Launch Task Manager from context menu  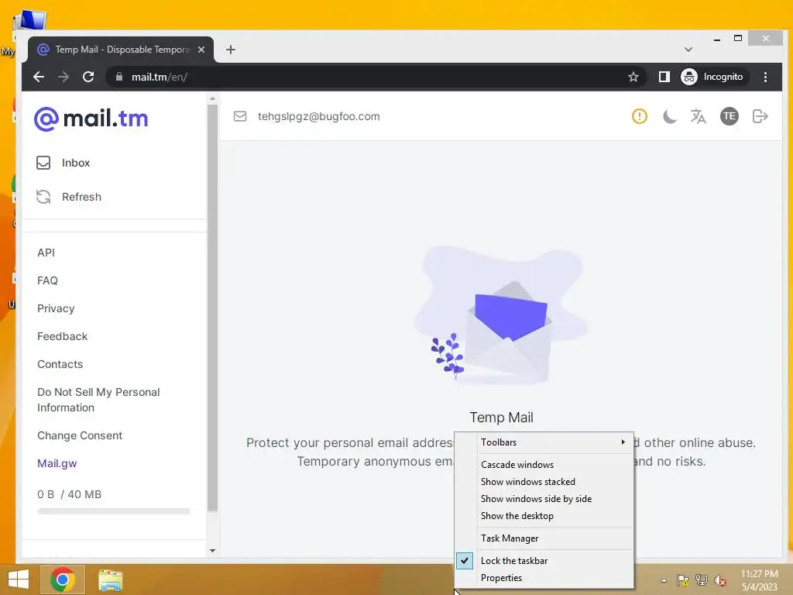(544, 538)
